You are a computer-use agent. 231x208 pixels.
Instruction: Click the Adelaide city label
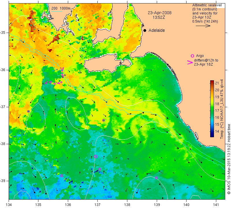click(x=157, y=30)
